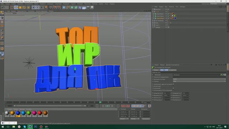Open the green NURBS generators icon
The width and height of the screenshot is (229, 129).
(x=72, y=7)
